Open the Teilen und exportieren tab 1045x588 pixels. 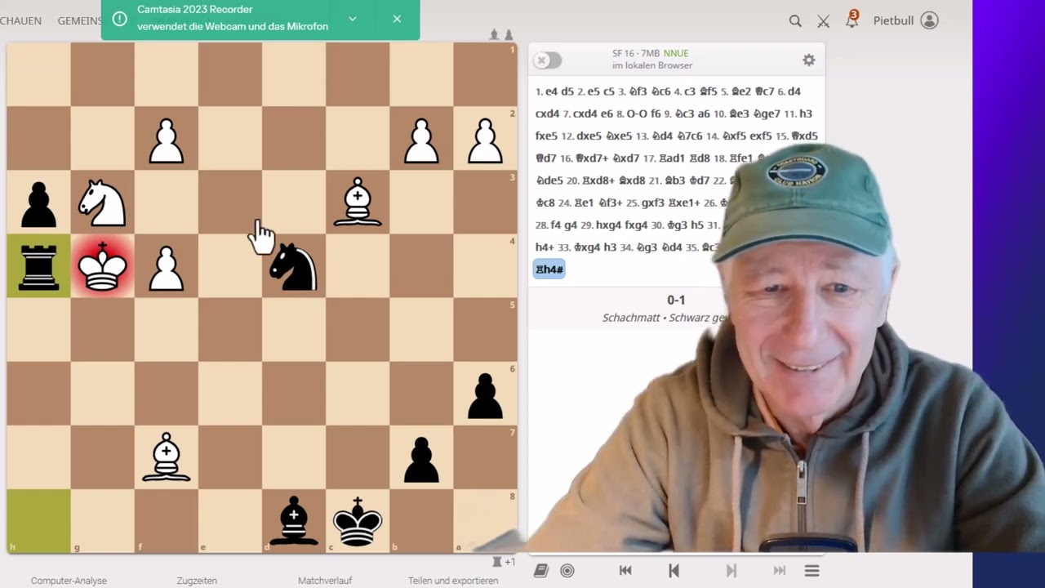point(453,581)
